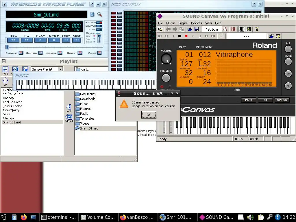
Task: Toggle the Piano window button
Action: pyautogui.click(x=99, y=53)
